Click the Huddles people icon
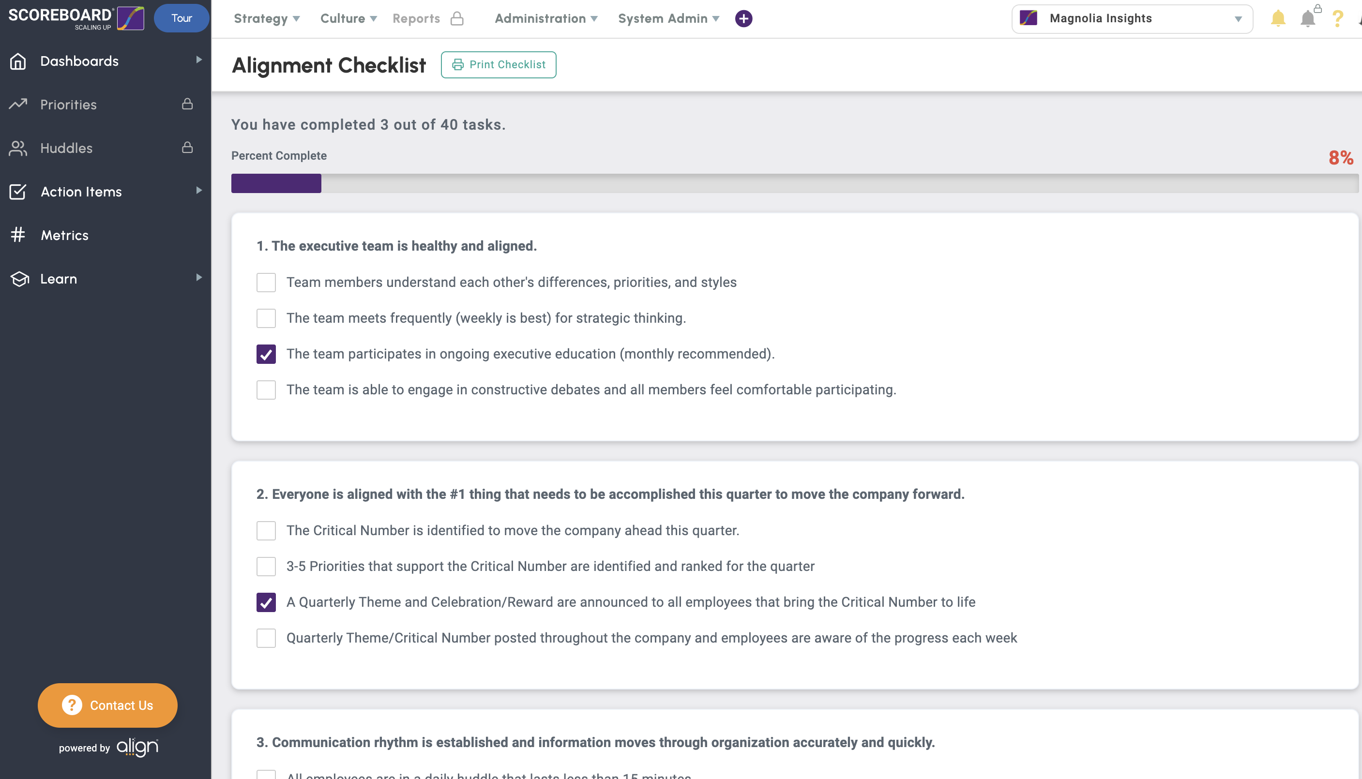This screenshot has height=779, width=1362. tap(18, 148)
